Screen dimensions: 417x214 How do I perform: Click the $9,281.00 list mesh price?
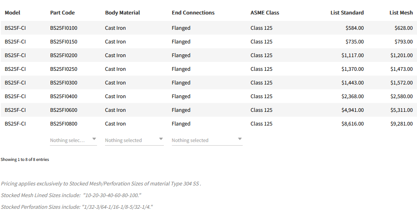point(401,124)
